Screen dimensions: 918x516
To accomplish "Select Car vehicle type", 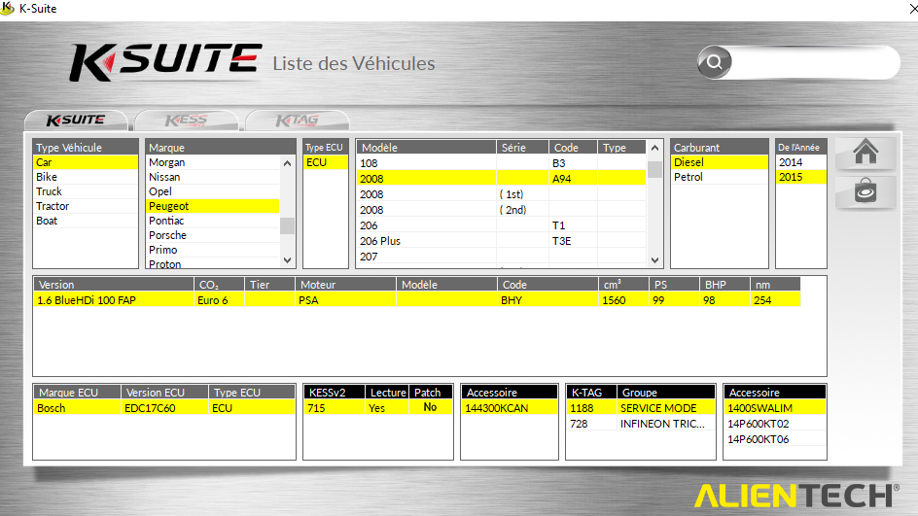I will click(x=86, y=162).
